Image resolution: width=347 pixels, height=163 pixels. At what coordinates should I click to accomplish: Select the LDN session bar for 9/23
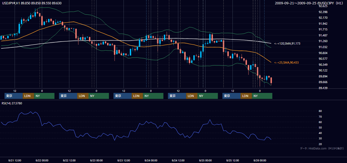(137, 96)
